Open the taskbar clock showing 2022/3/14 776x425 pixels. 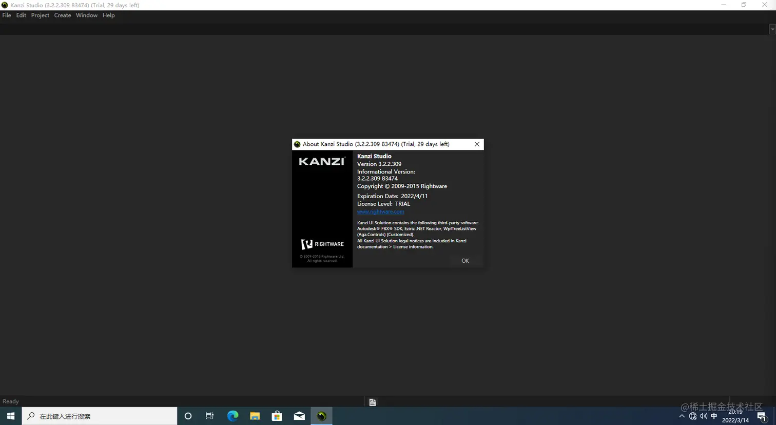pyautogui.click(x=735, y=416)
